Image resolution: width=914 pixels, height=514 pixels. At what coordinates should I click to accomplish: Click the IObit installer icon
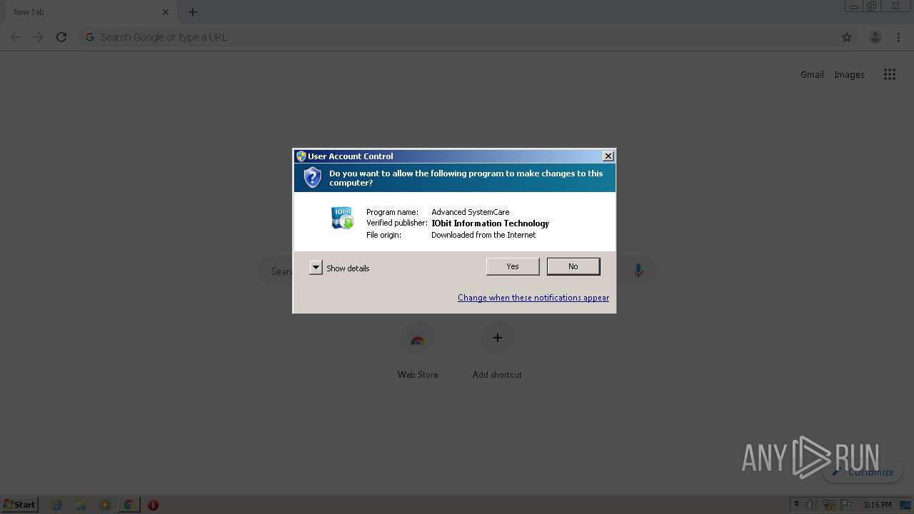(342, 218)
